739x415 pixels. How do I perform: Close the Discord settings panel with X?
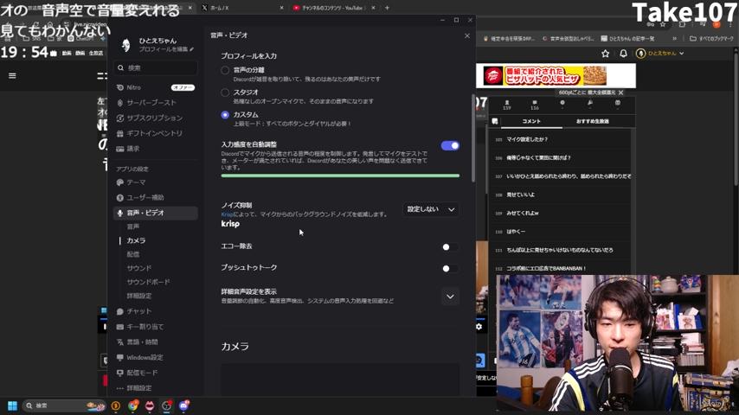467,35
